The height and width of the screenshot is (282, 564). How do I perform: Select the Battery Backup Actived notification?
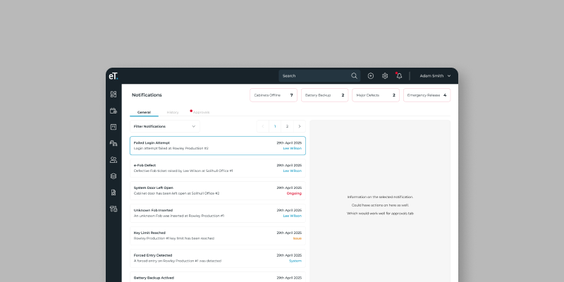click(218, 277)
